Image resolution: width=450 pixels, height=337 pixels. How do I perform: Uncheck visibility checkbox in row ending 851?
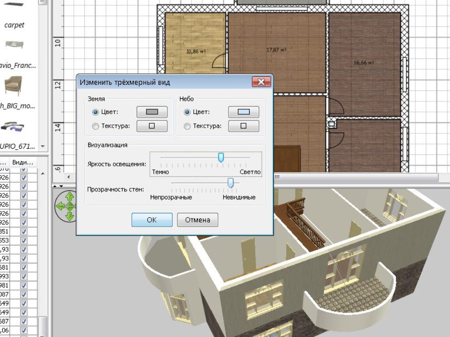24,231
